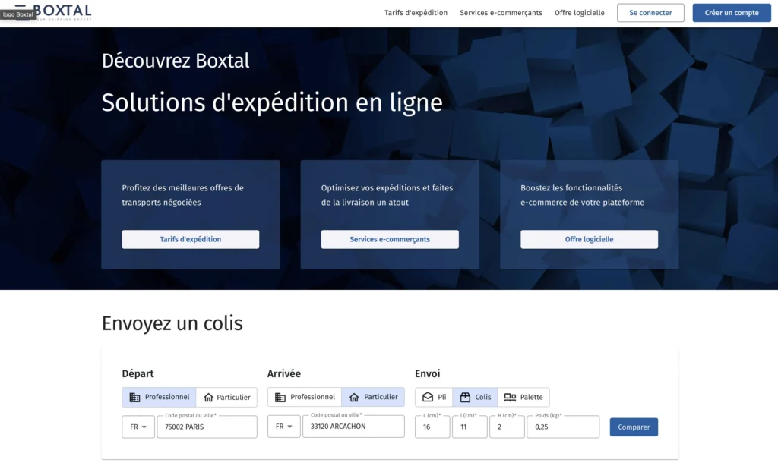Open Offre logicielle in top navigation
Viewport: 778px width, 466px height.
580,13
